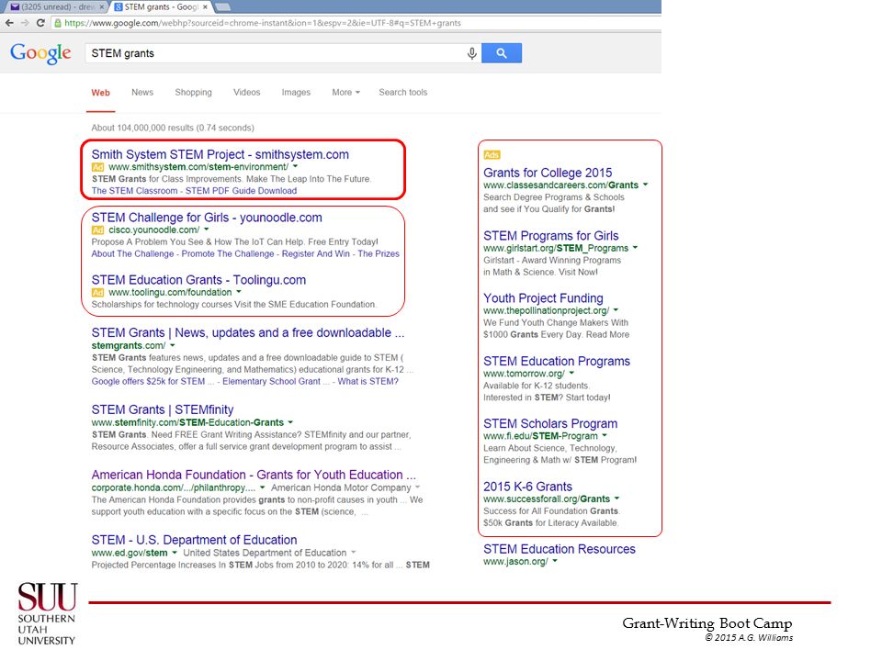Open Search tools options
This screenshot has width=882, height=661.
click(x=402, y=92)
